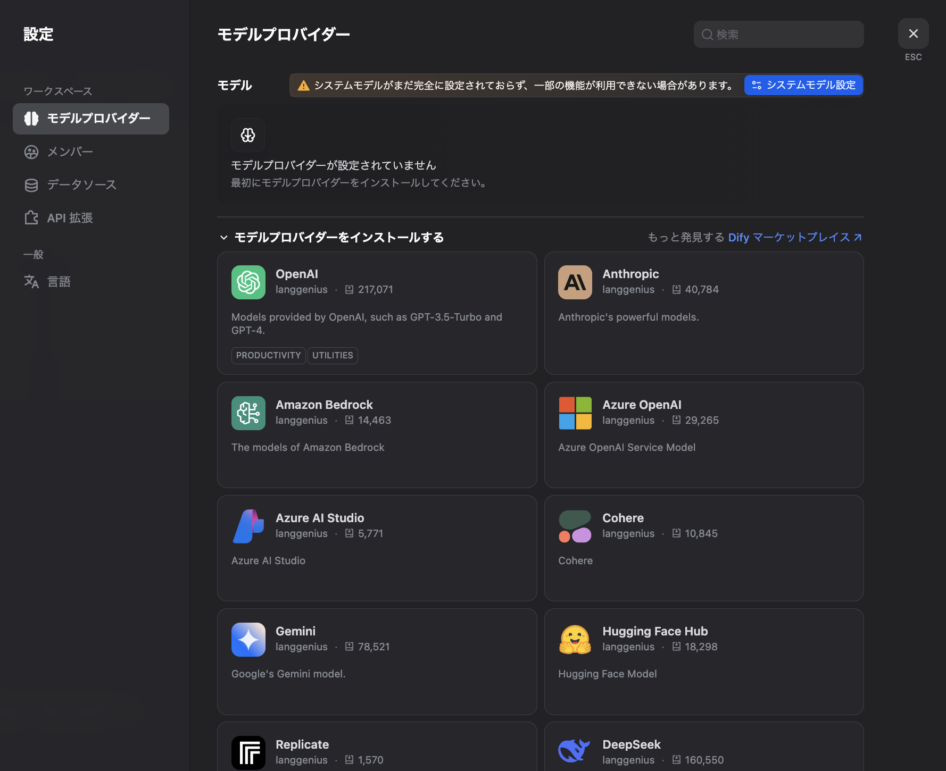The width and height of the screenshot is (946, 771).
Task: Open the OpenAI provider logo
Action: [248, 282]
